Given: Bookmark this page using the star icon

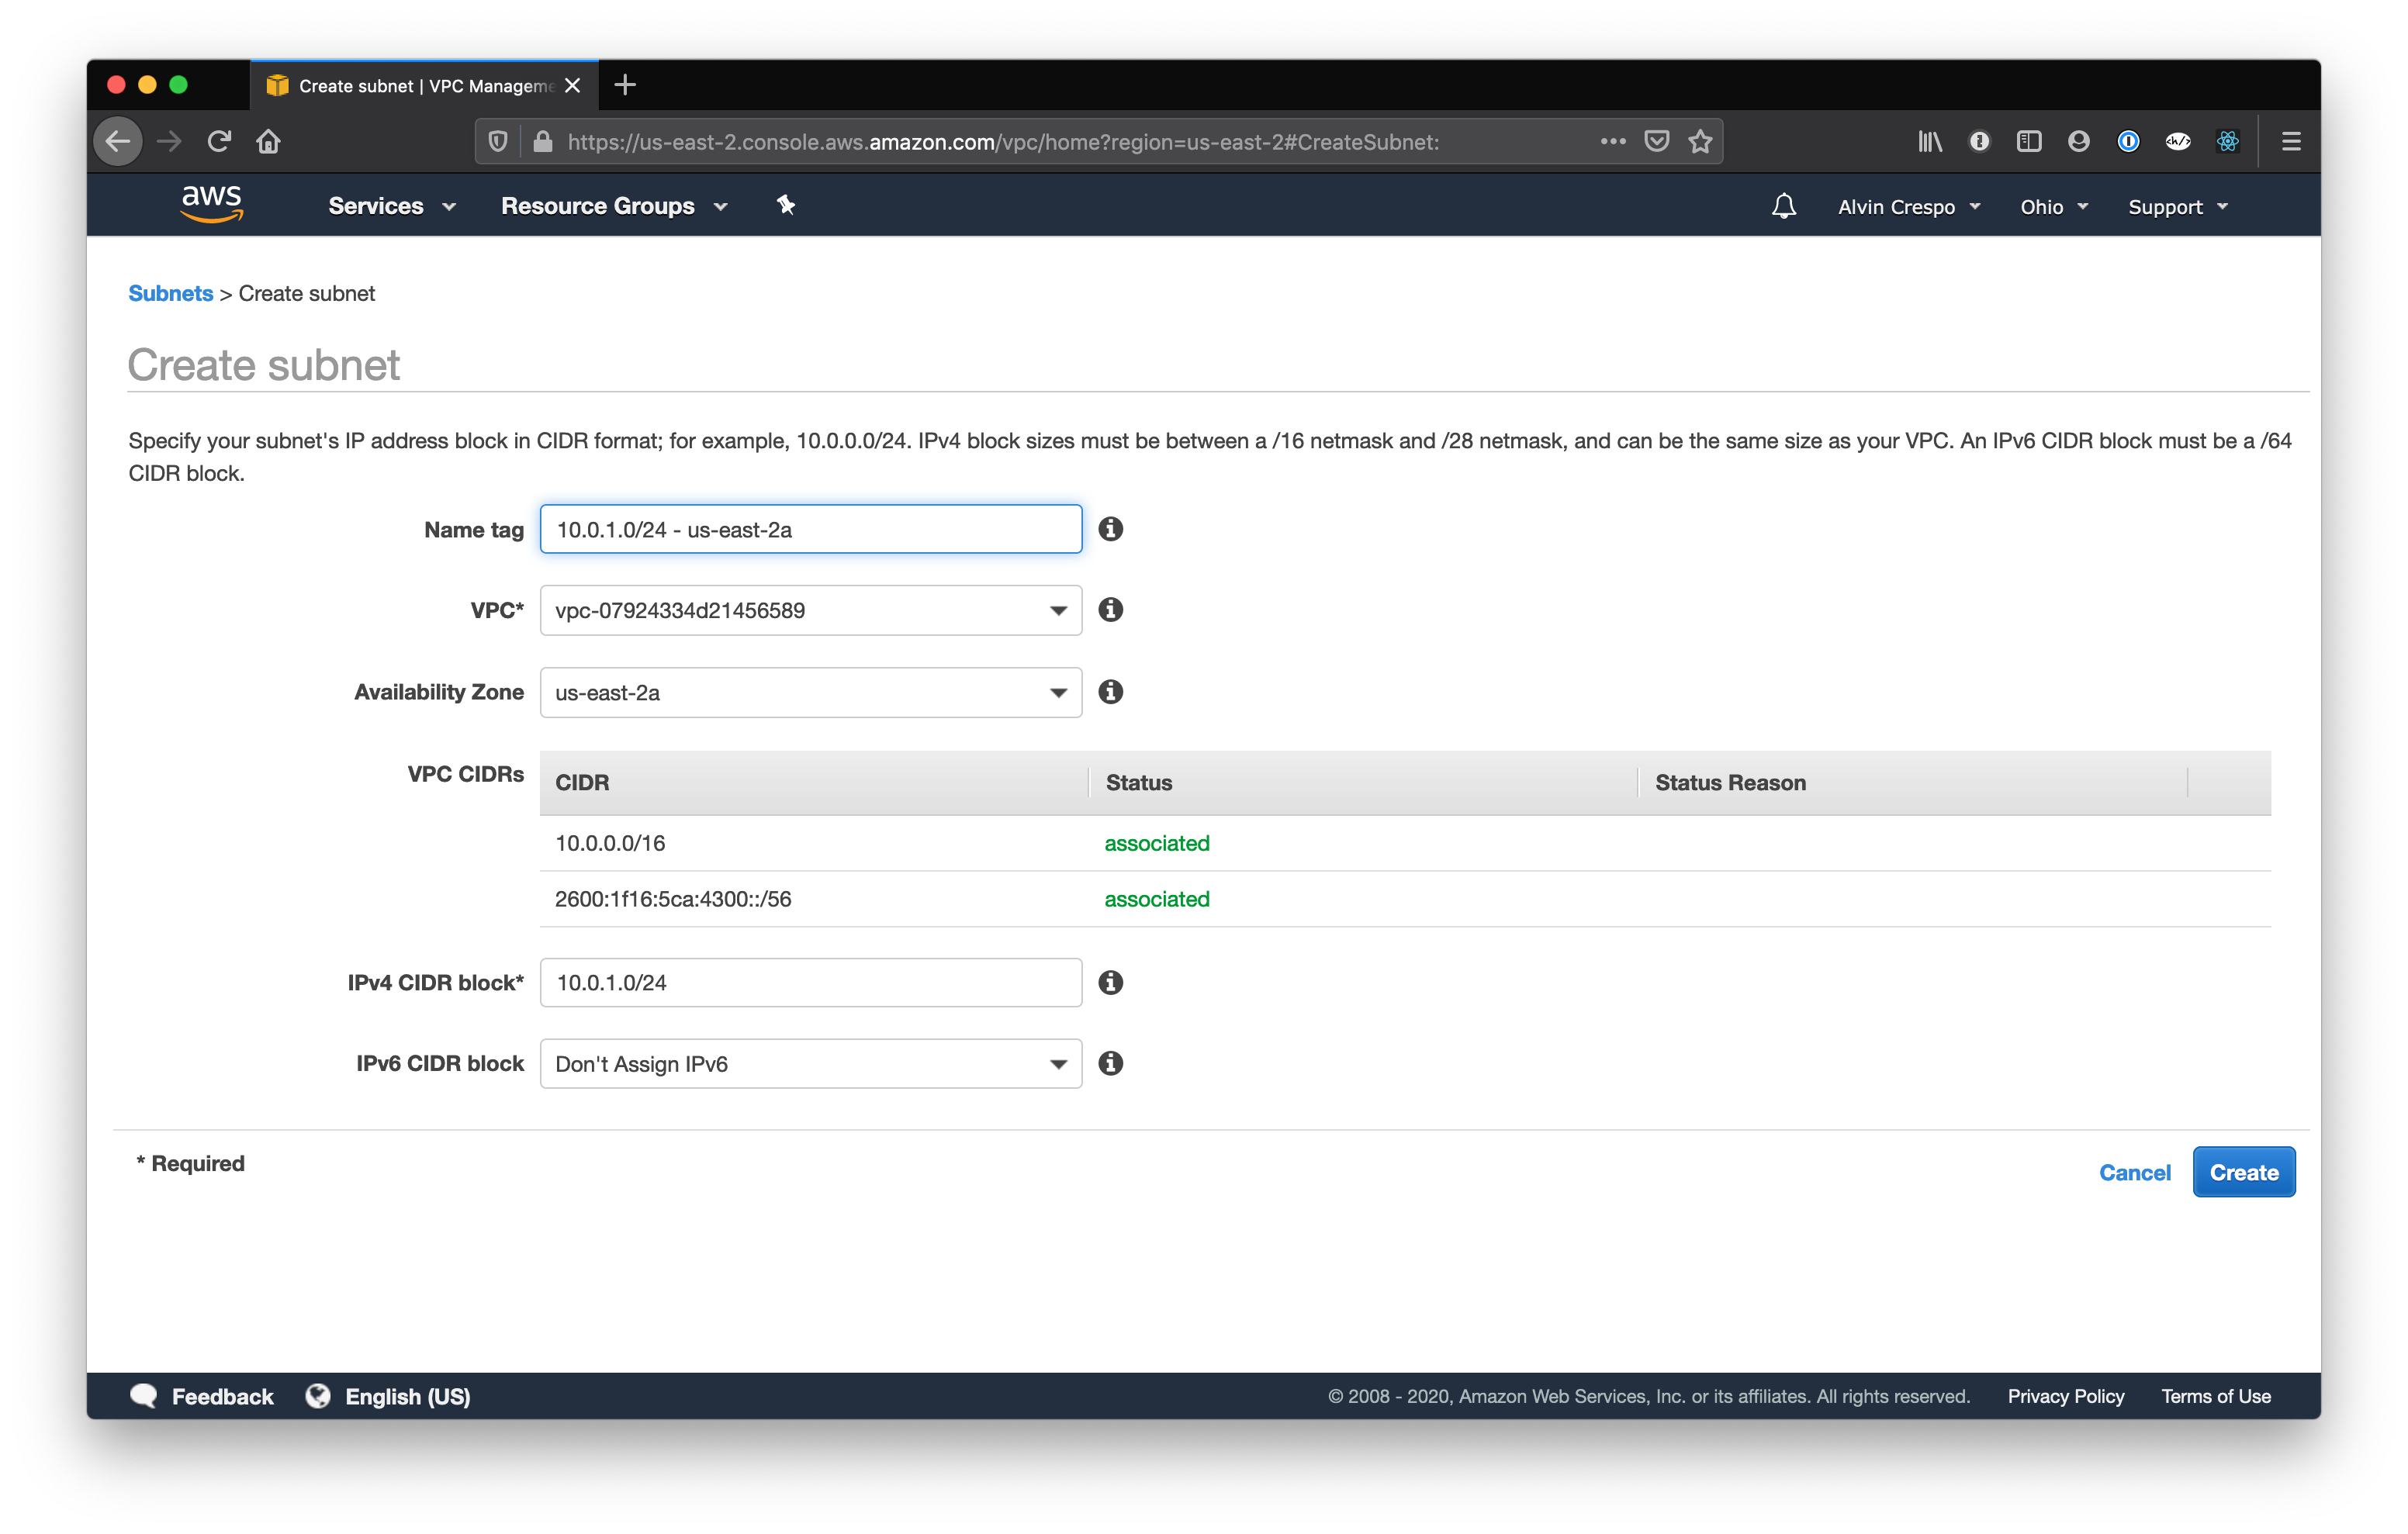Looking at the screenshot, I should click(x=1700, y=141).
